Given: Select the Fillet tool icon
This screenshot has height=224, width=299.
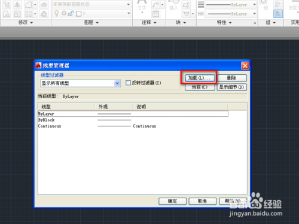Looking at the screenshot, I should 28,4.
